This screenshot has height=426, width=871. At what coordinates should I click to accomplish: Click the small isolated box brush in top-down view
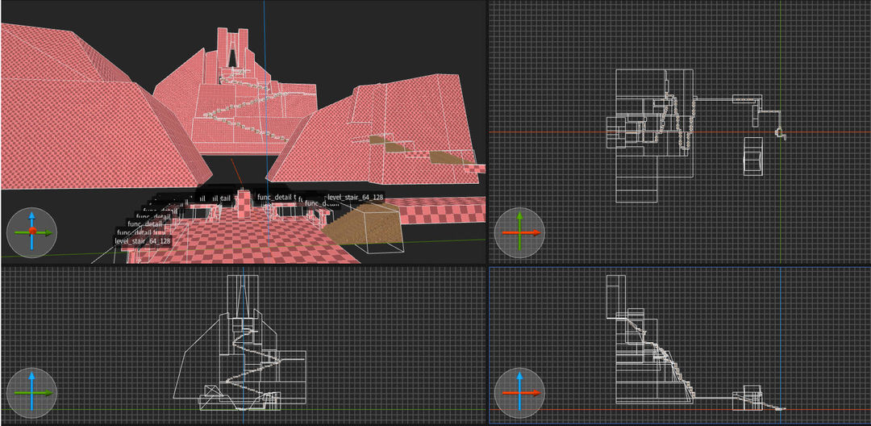[x=752, y=155]
